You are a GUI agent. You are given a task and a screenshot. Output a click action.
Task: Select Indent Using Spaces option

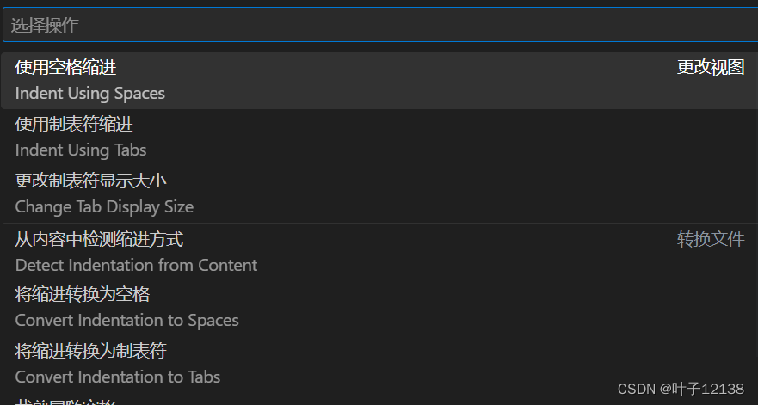pyautogui.click(x=379, y=81)
